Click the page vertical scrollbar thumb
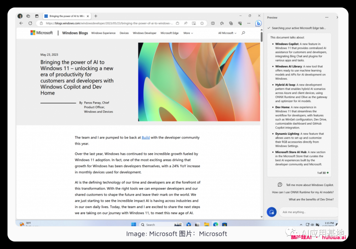Screen dimensions: 356x249 262,37
